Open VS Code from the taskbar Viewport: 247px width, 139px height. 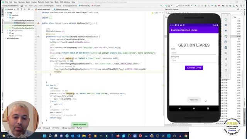click(x=78, y=136)
